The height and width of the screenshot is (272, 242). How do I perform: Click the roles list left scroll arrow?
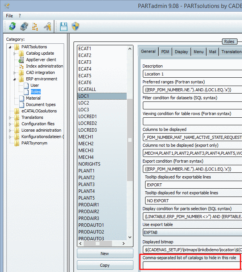[x=80, y=244]
